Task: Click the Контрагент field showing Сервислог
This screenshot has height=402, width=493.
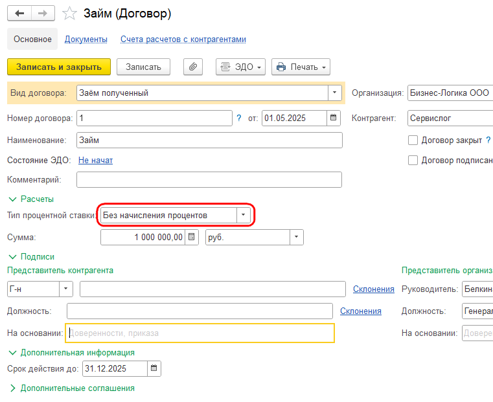Action: coord(450,118)
